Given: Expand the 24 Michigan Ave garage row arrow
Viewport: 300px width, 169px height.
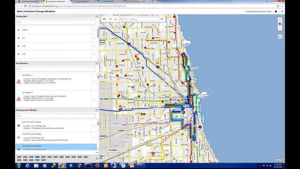Looking at the screenshot, I should point(94,138).
